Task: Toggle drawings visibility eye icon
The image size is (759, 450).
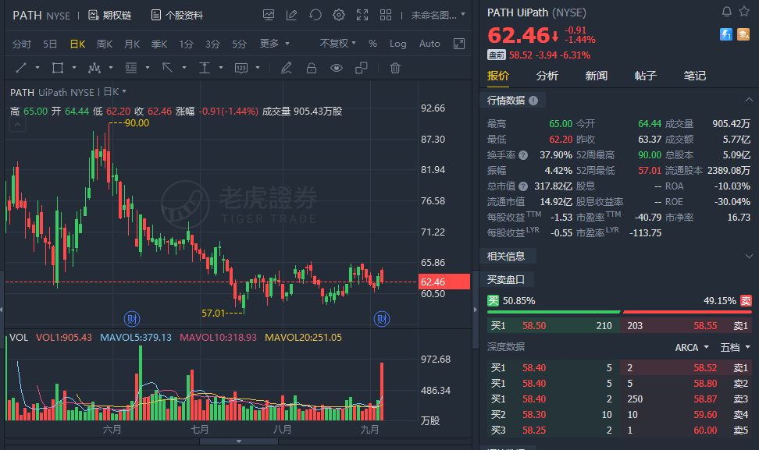Action: (337, 68)
